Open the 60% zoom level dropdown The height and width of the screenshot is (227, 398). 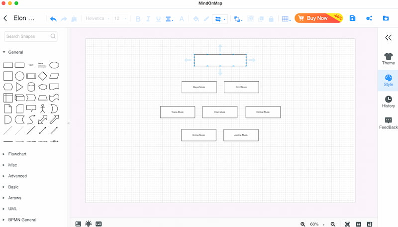(317, 224)
